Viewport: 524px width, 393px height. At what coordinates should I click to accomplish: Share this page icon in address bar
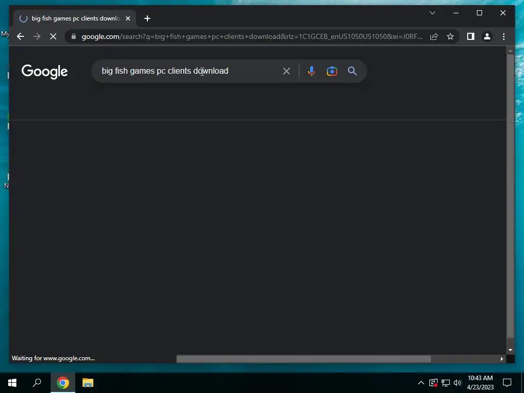tap(434, 36)
